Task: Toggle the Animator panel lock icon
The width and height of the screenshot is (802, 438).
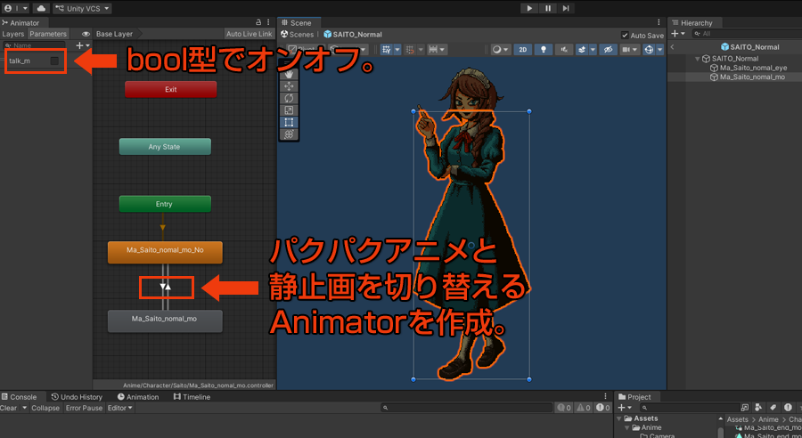Action: coord(258,22)
